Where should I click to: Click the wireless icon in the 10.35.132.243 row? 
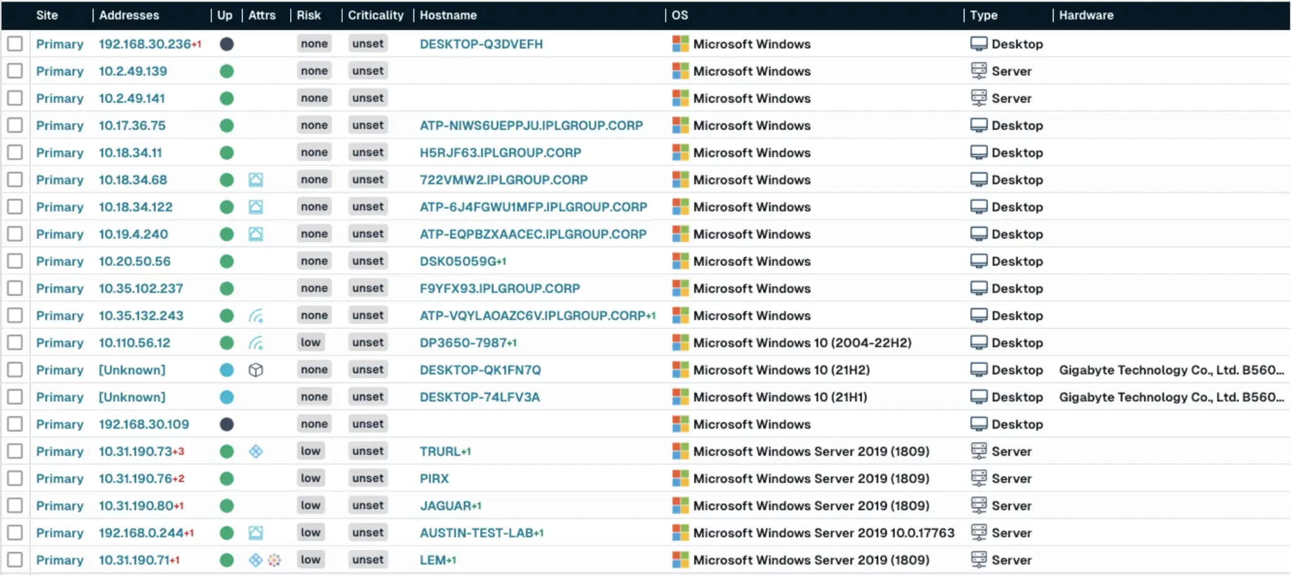[256, 316]
